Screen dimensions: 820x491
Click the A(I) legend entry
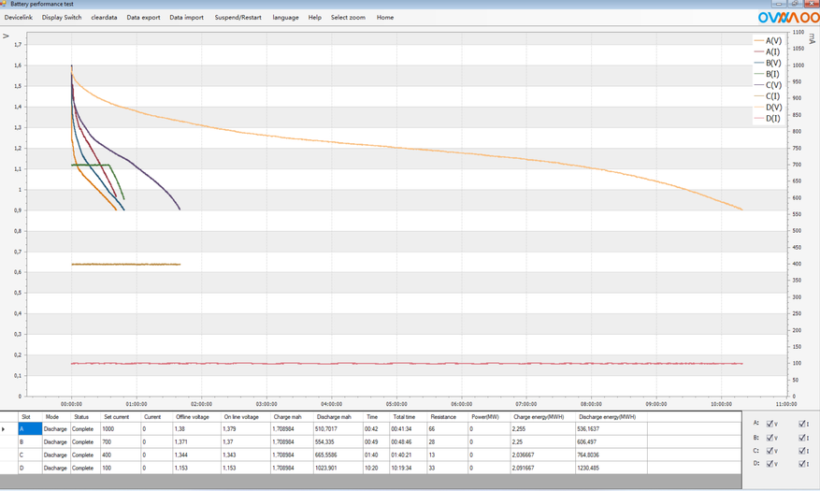tap(768, 51)
